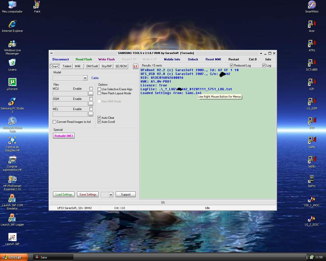Click the Rebuild IMEI button
The image size is (326, 261).
pos(64,136)
